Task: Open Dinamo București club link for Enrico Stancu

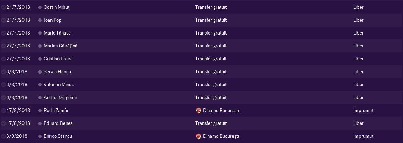Action: click(221, 136)
